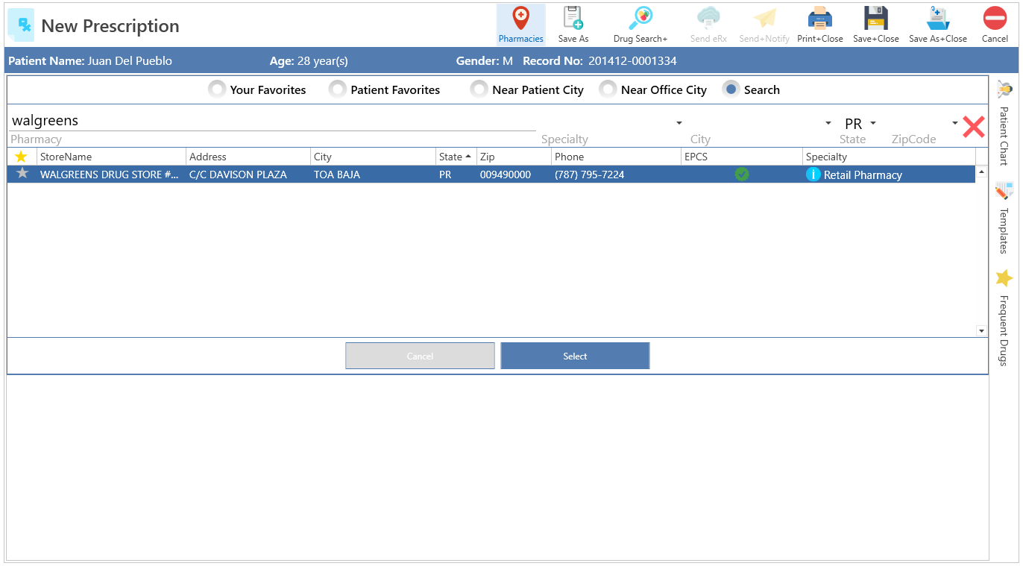Select the Search radio button
The height and width of the screenshot is (566, 1023).
[731, 89]
